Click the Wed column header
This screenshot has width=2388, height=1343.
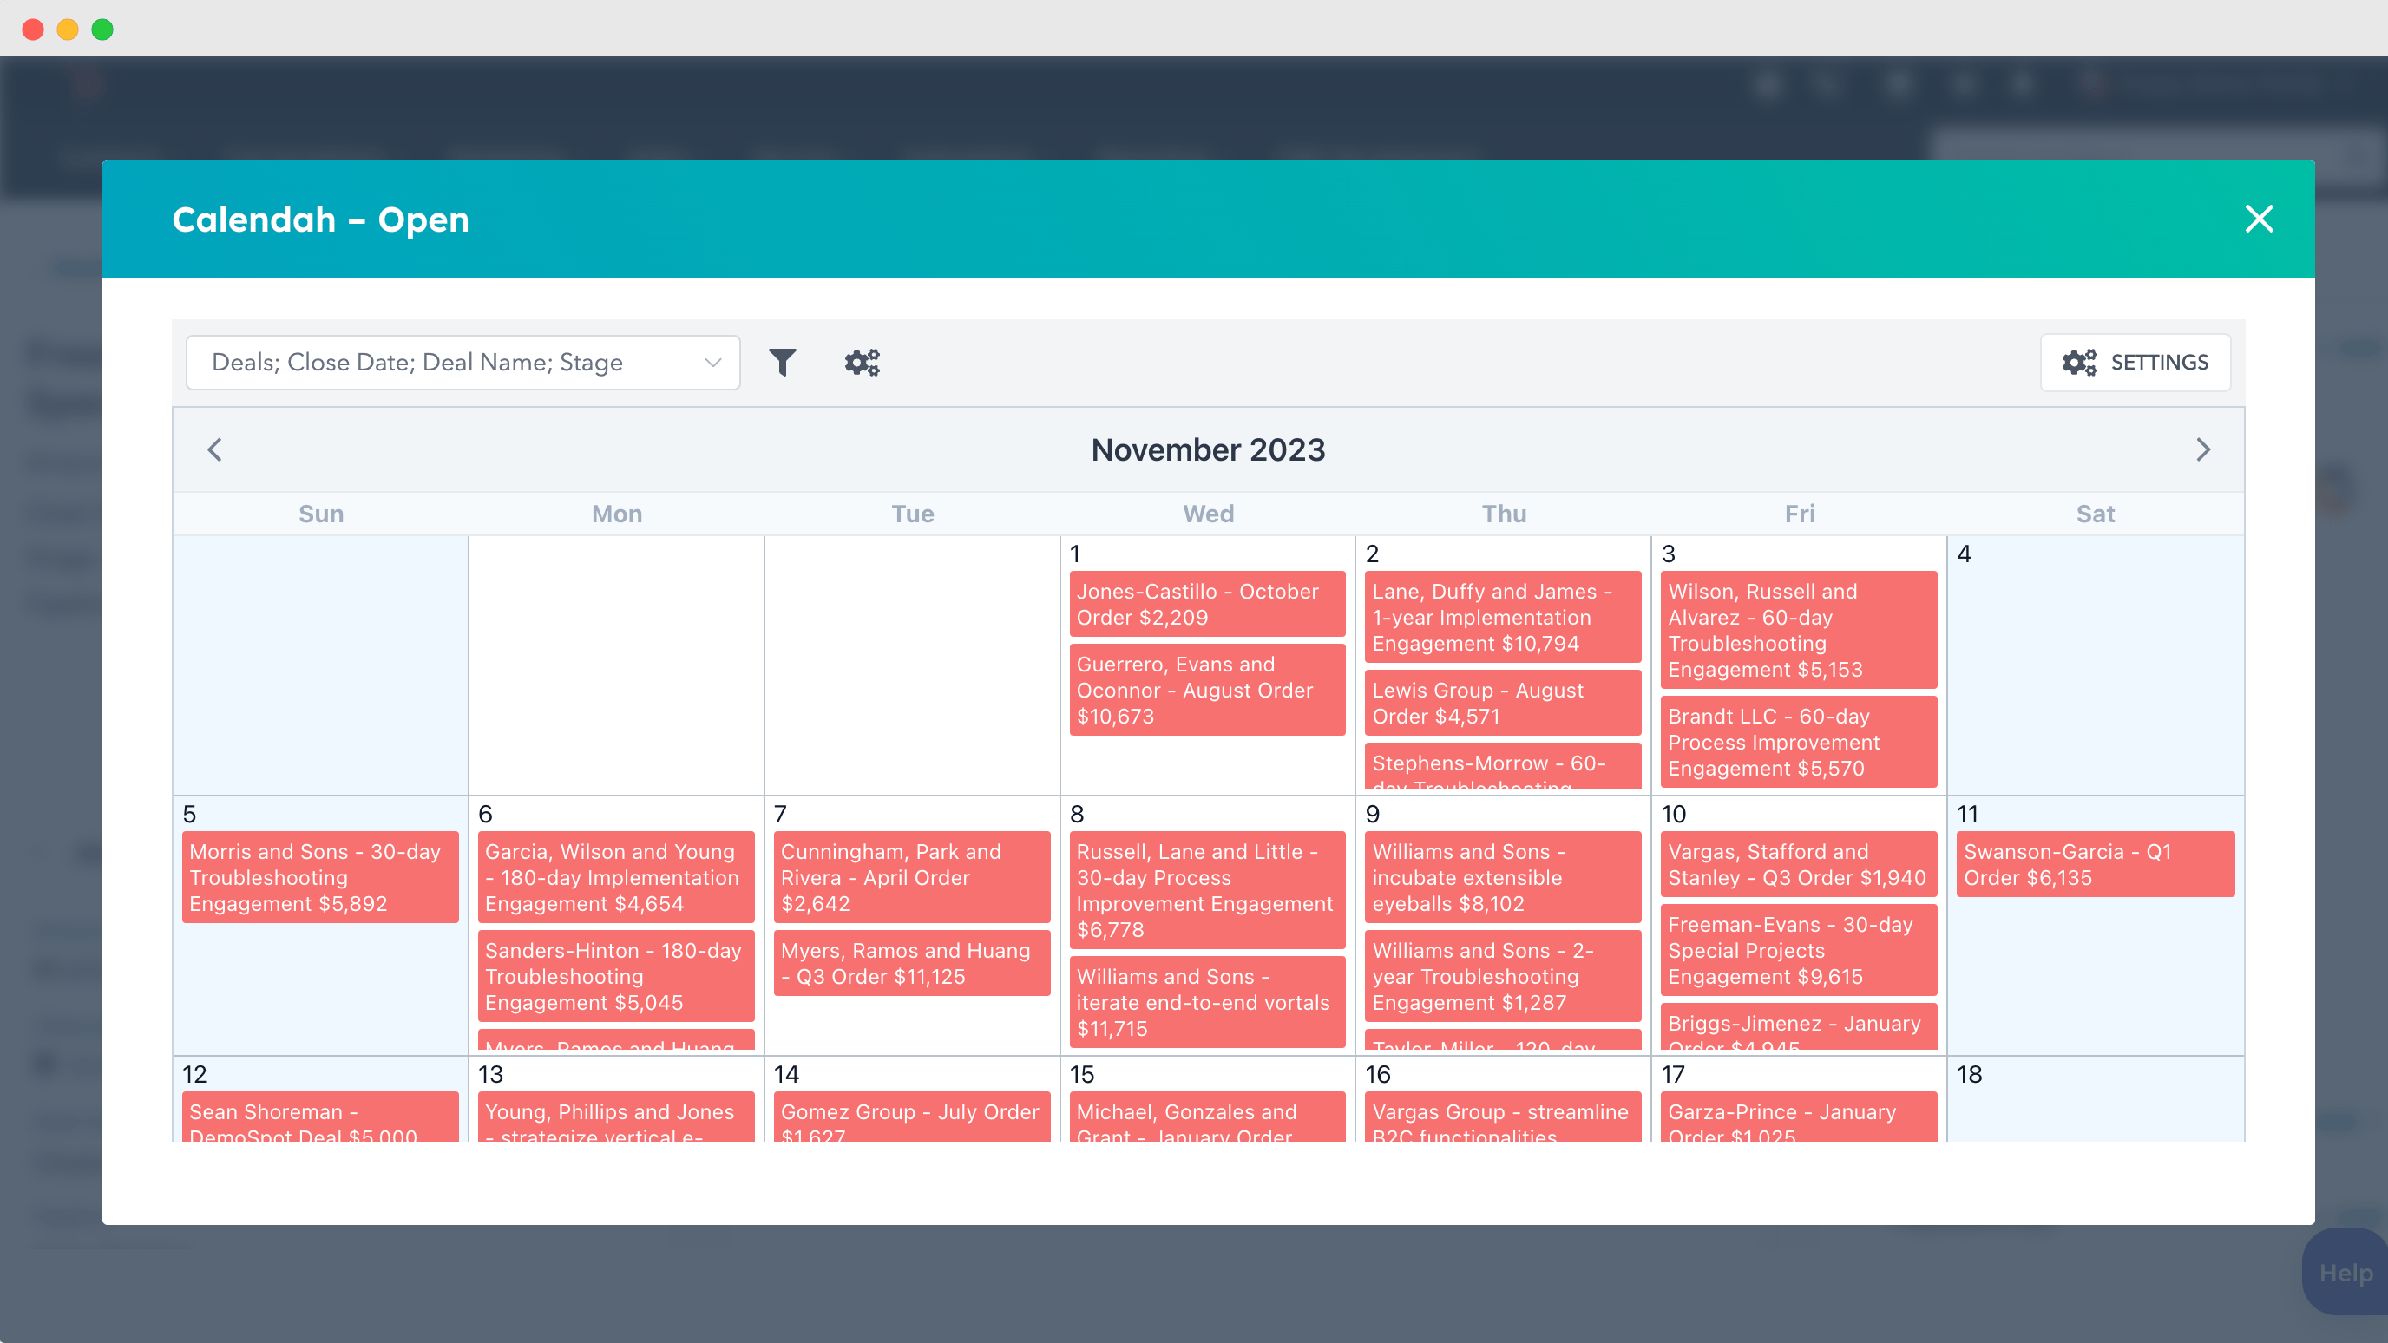tap(1208, 514)
